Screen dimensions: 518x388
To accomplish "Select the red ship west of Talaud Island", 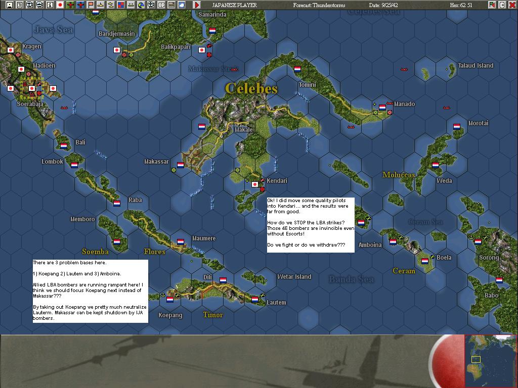I will pos(404,69).
